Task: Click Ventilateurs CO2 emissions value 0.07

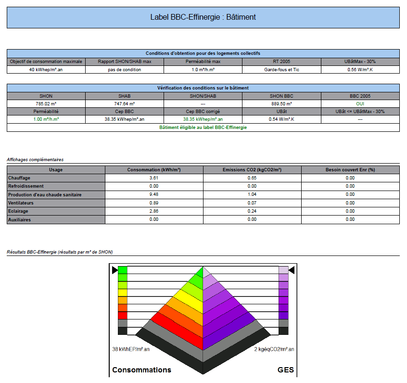Action: click(x=252, y=203)
